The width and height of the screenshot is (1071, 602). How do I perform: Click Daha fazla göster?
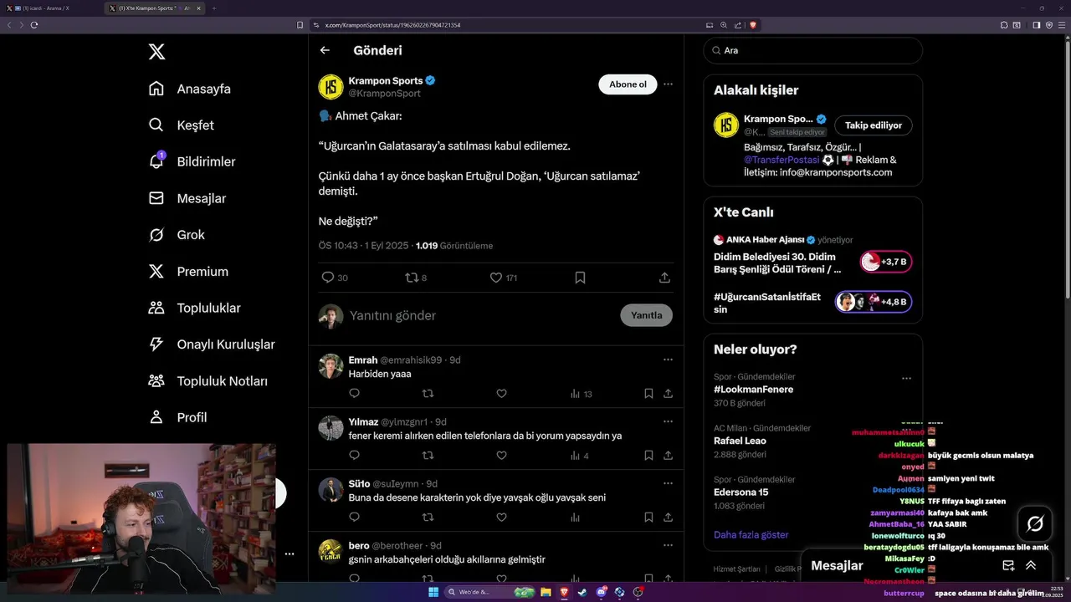click(x=751, y=534)
